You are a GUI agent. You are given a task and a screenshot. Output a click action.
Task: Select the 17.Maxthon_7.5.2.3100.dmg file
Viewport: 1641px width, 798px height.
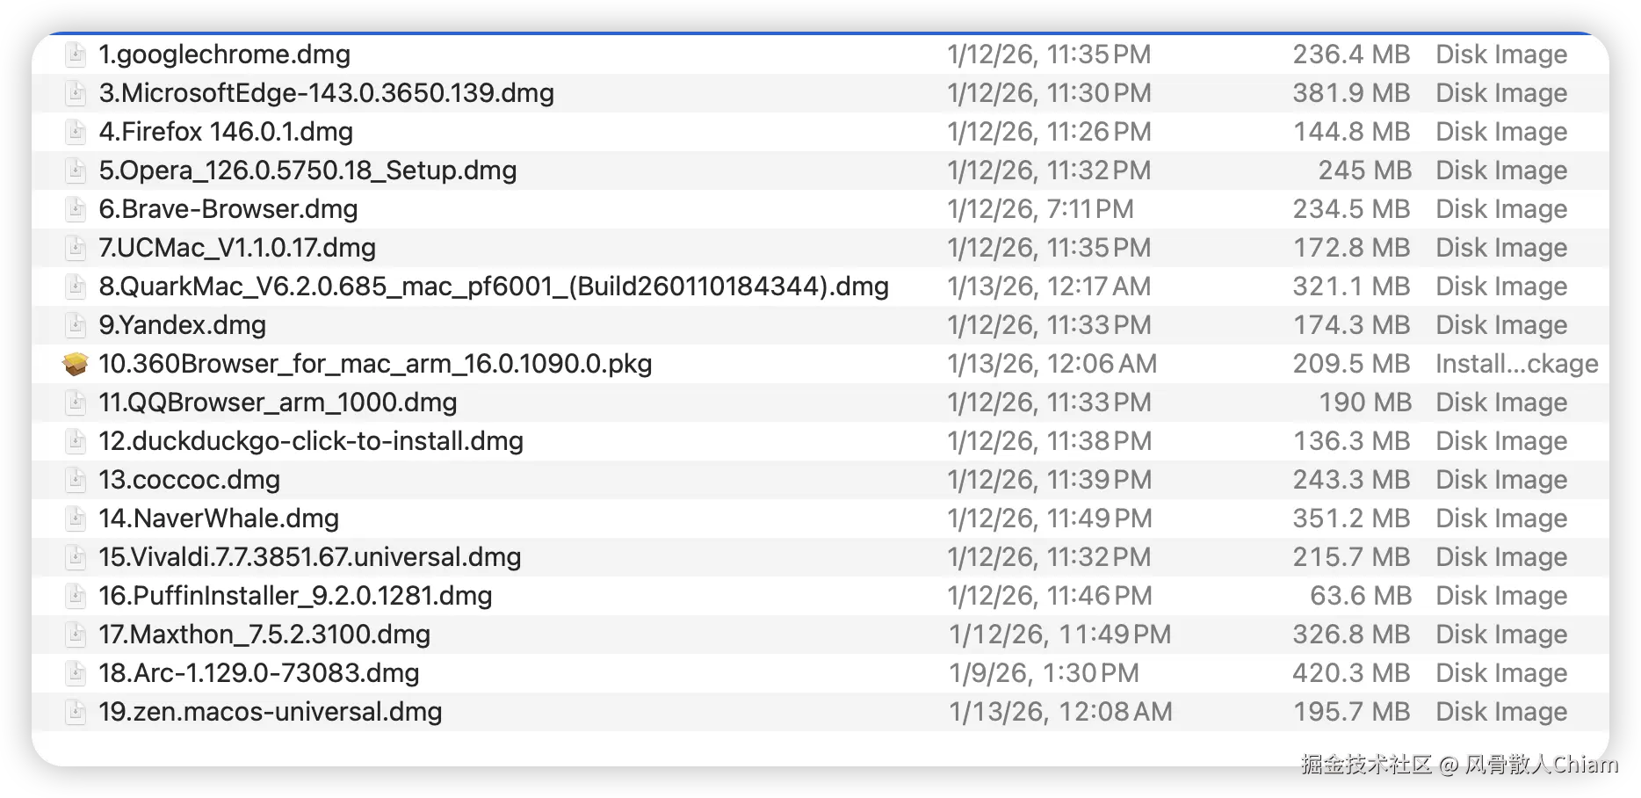[x=264, y=635]
